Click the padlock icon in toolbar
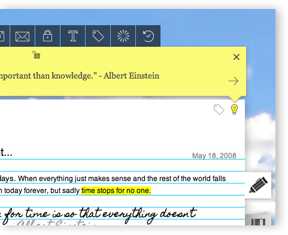Screen dimensions: 288x235 tap(47, 36)
